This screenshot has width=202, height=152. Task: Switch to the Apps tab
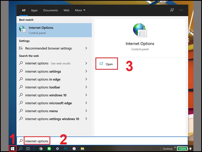click(34, 10)
